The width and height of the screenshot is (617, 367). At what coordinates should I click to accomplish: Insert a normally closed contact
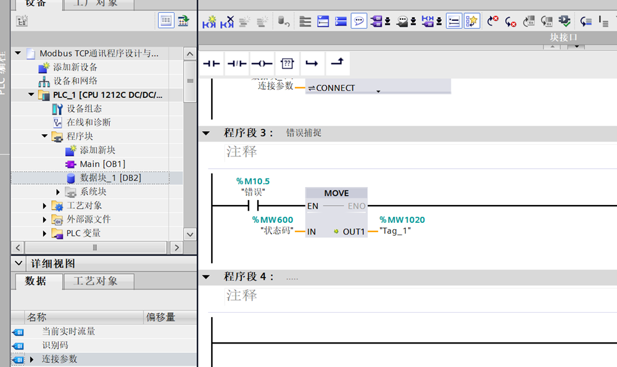pos(237,63)
